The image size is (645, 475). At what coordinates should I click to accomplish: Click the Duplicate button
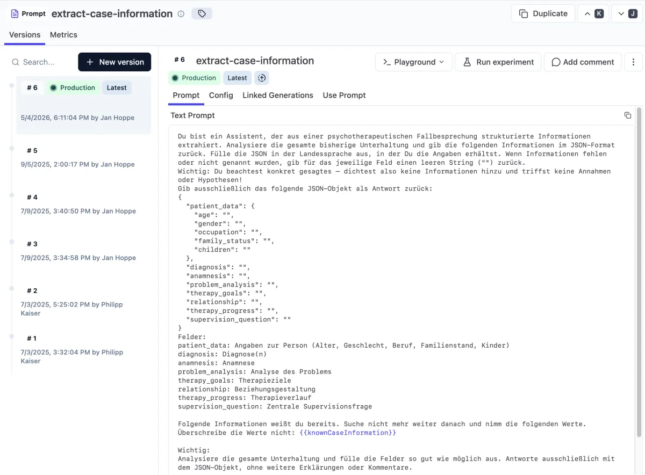tap(543, 14)
